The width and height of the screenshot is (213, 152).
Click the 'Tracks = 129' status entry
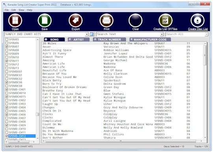click(201, 147)
